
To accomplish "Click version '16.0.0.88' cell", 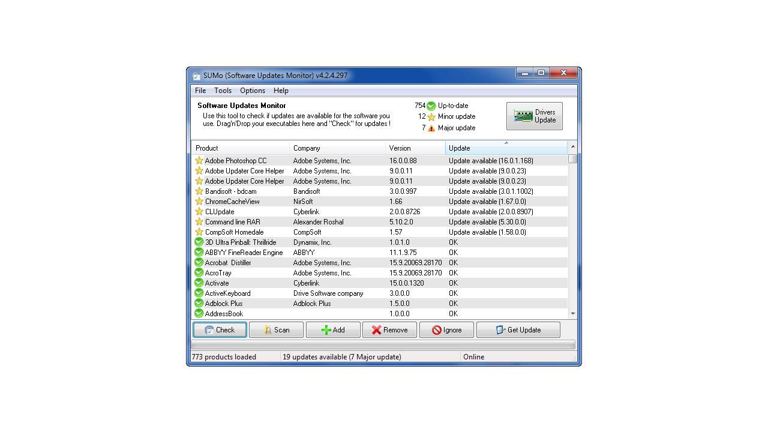I will tap(403, 161).
